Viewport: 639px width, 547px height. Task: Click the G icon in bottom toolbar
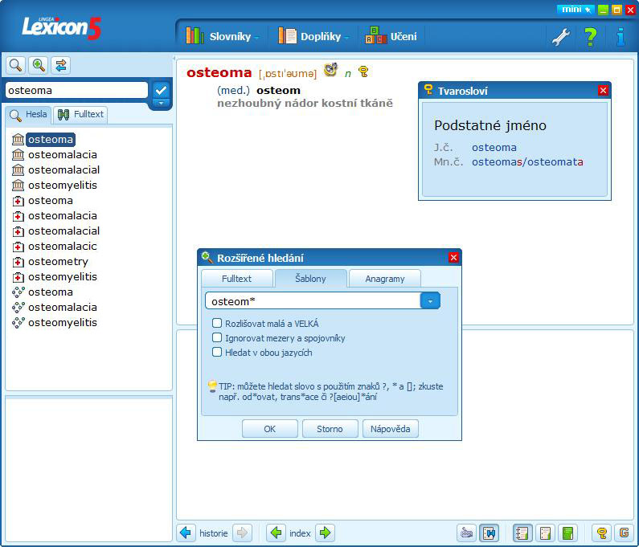pos(624,533)
